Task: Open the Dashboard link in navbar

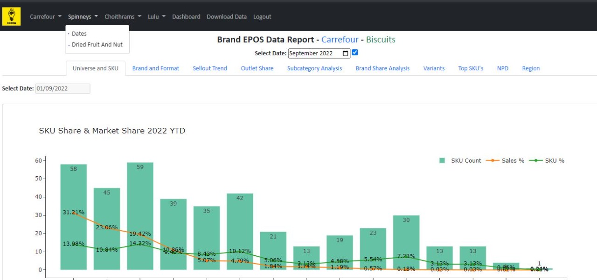Action: pos(186,17)
